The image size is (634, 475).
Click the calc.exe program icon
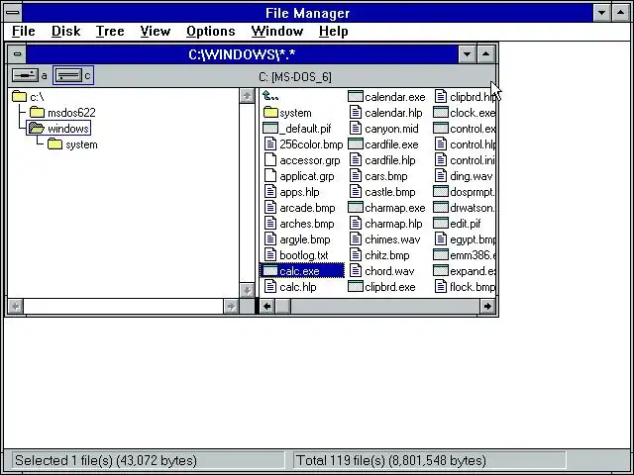(270, 271)
